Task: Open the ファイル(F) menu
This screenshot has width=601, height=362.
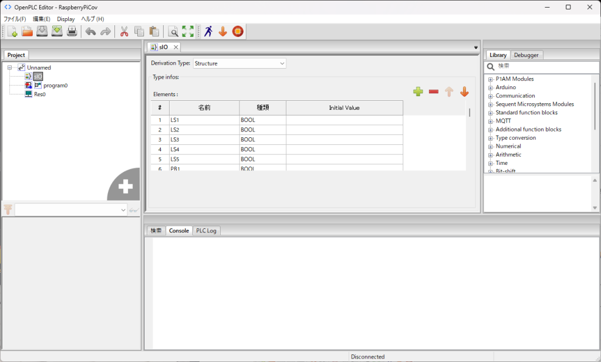Action: pos(15,19)
